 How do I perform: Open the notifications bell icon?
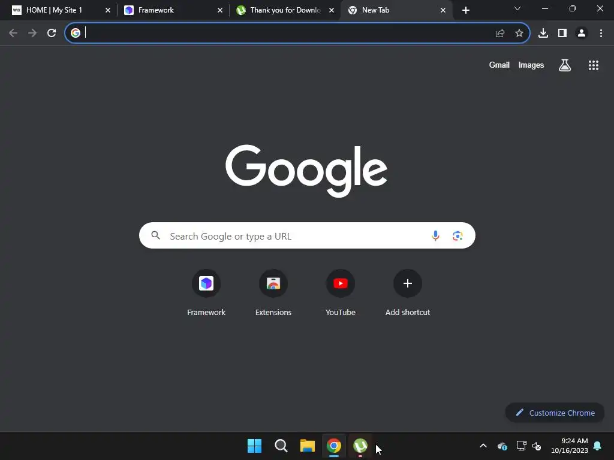click(x=598, y=446)
